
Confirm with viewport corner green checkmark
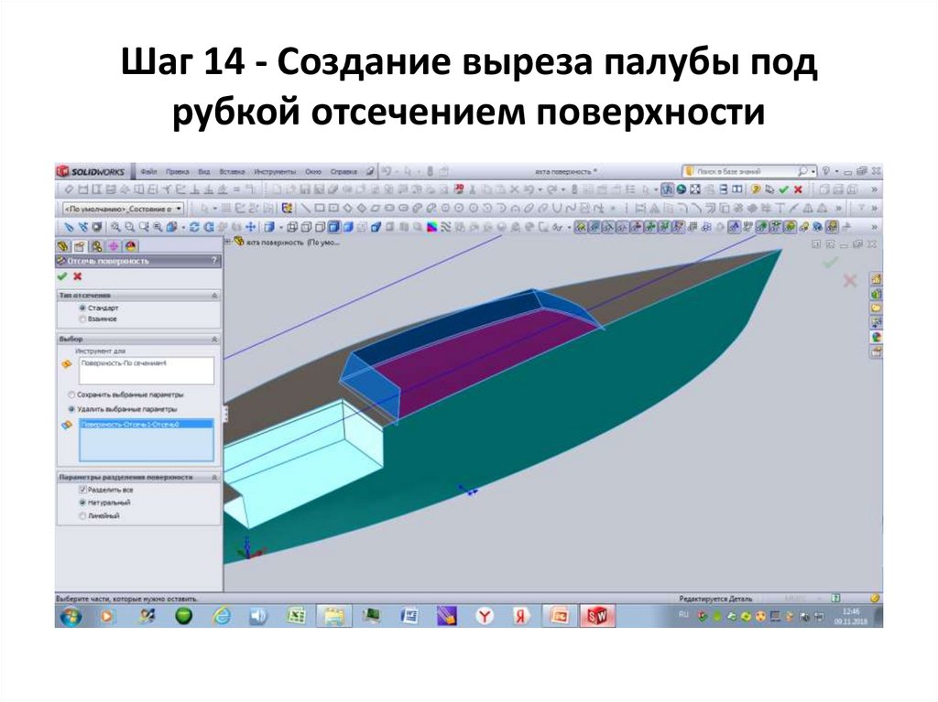[x=830, y=262]
